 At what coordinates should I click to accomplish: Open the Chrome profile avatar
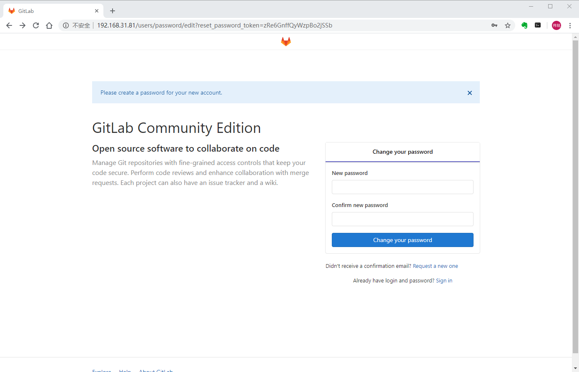click(x=556, y=25)
